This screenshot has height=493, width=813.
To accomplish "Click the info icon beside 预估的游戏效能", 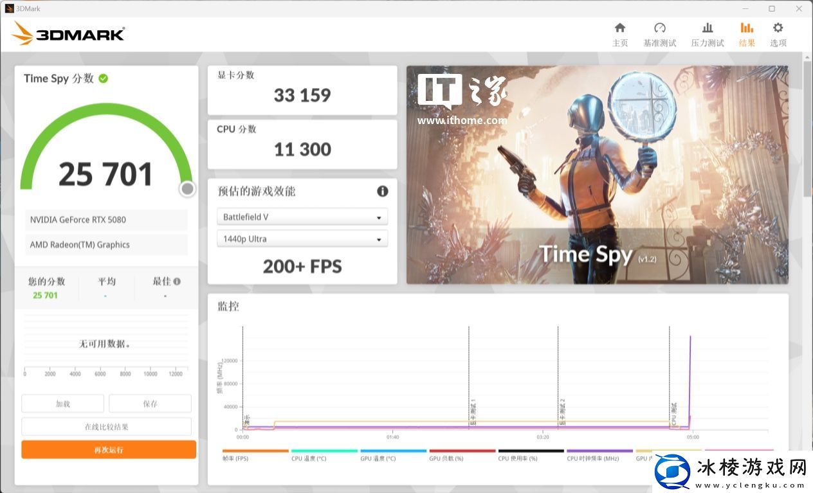I will click(382, 191).
